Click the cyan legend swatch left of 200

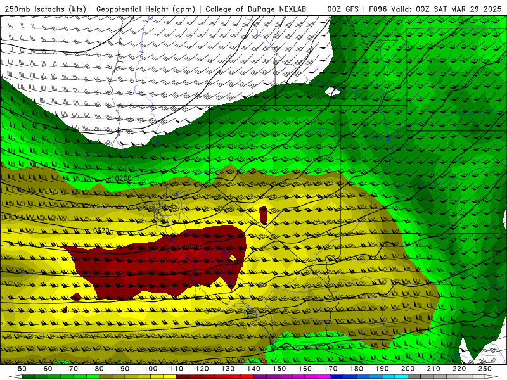click(401, 377)
